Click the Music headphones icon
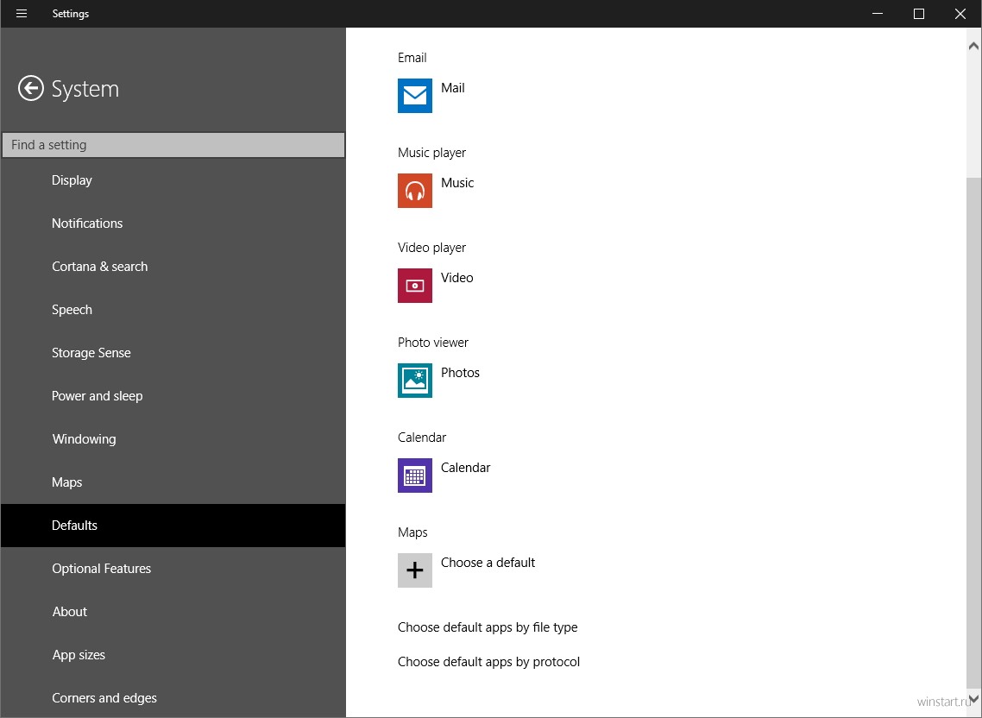 coord(414,191)
